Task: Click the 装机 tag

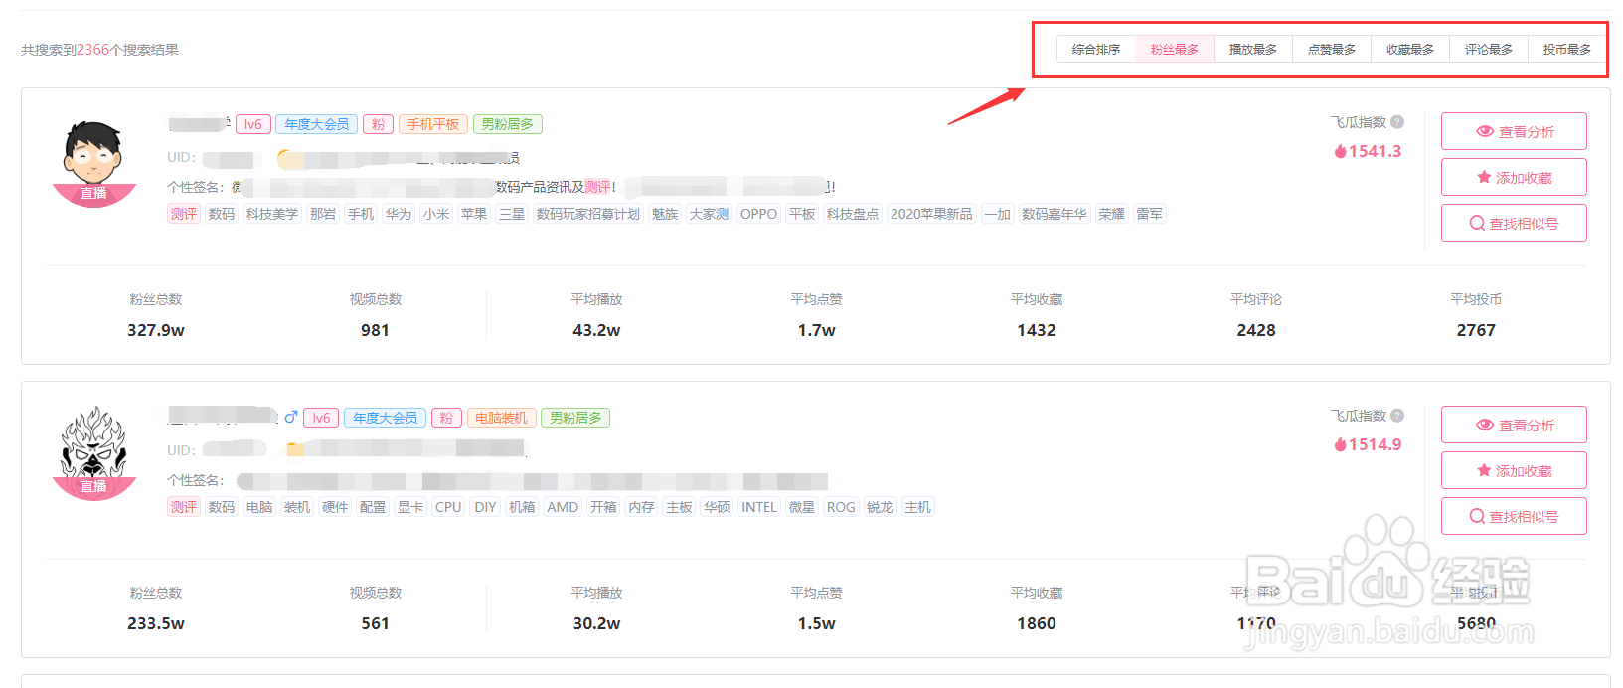Action: click(x=297, y=507)
